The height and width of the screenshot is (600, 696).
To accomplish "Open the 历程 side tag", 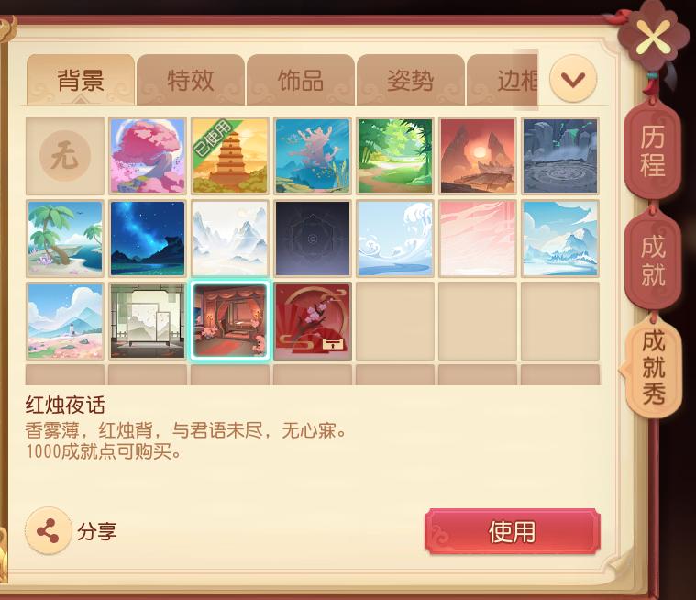I will [x=652, y=151].
